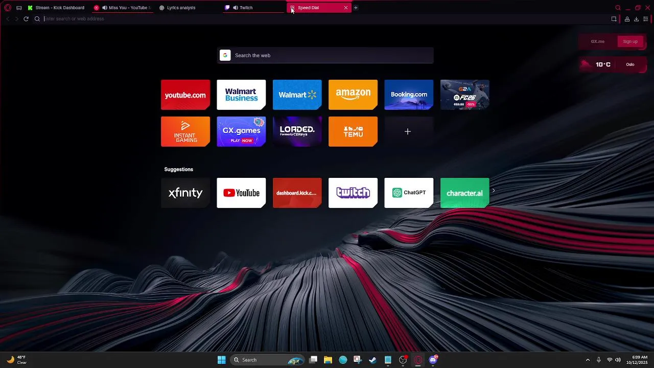Open the Notepad taskbar icon

(x=388, y=360)
